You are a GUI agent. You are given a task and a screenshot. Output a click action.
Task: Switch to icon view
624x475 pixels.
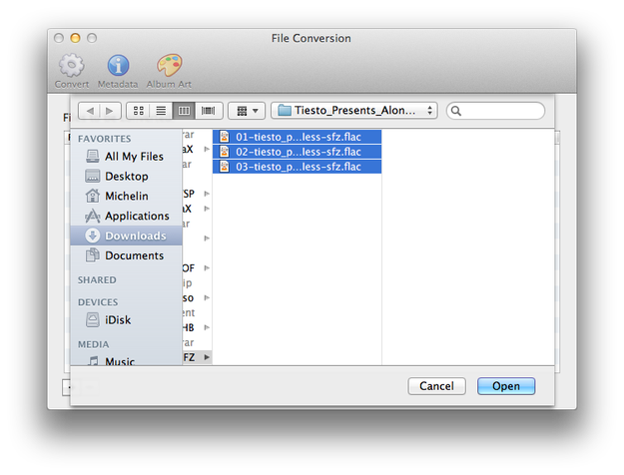coord(138,111)
